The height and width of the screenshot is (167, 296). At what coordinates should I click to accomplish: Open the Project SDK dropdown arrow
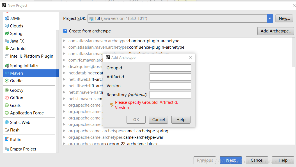point(270,18)
